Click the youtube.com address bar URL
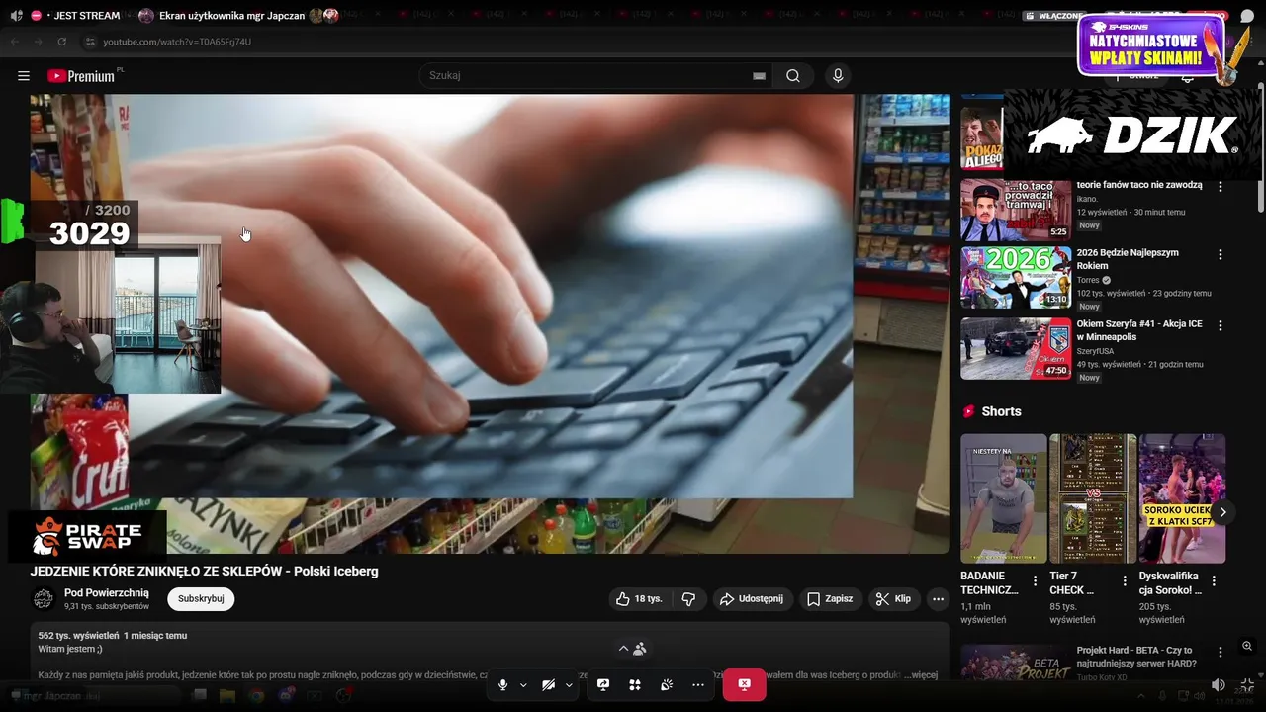 pos(177,42)
